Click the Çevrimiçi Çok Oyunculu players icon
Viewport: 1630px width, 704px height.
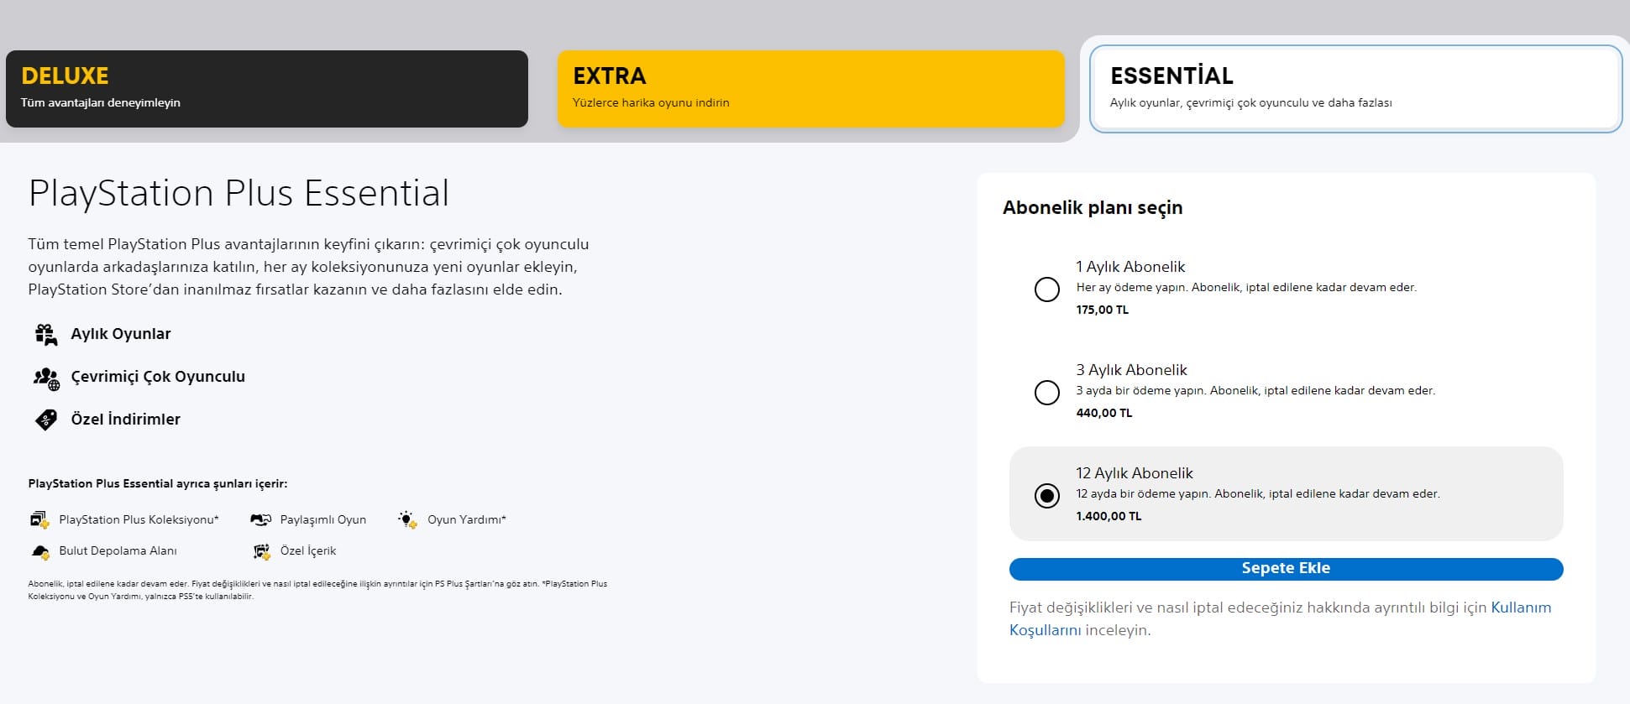[x=46, y=376]
